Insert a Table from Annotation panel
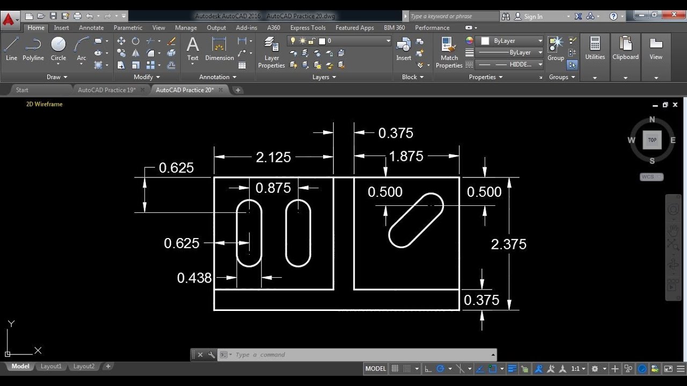The image size is (687, 386). 242,65
